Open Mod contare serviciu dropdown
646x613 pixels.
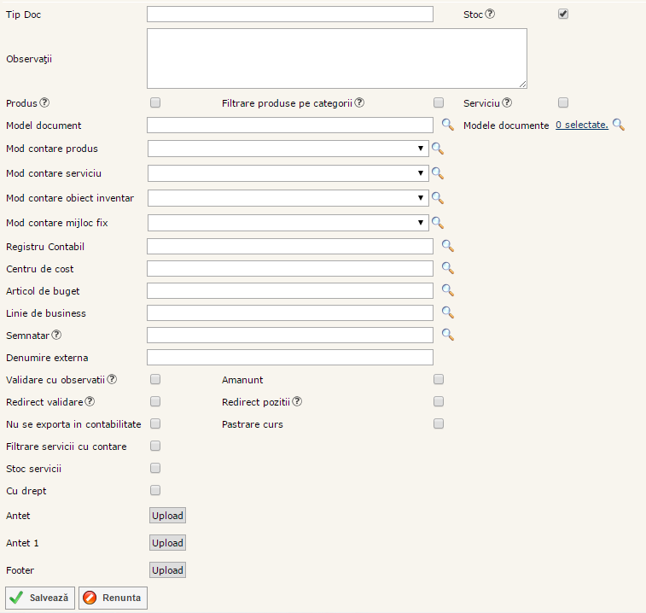pos(288,173)
